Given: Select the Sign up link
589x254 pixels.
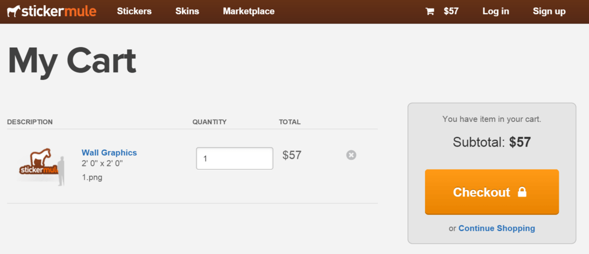Looking at the screenshot, I should 549,11.
